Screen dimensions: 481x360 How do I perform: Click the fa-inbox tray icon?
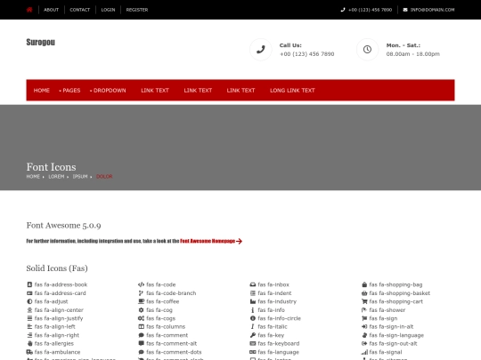tap(253, 284)
